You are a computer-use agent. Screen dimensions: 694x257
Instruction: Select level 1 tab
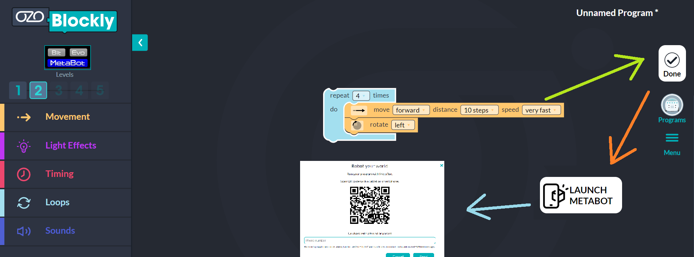pos(18,90)
